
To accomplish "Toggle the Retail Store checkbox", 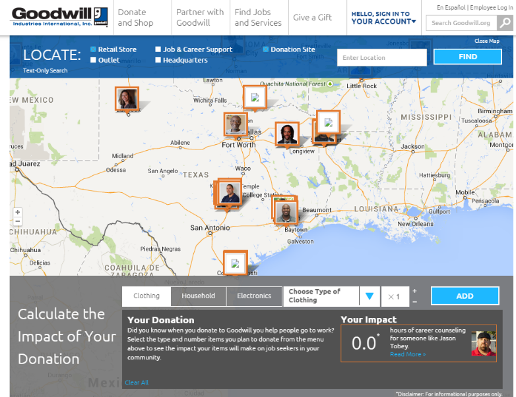I will [94, 49].
